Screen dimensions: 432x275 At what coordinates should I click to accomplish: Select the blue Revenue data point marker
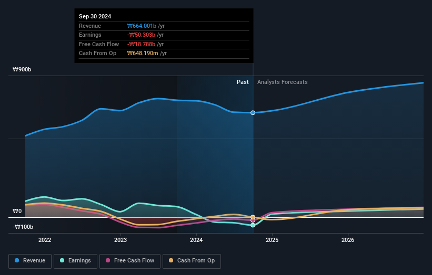pyautogui.click(x=253, y=113)
